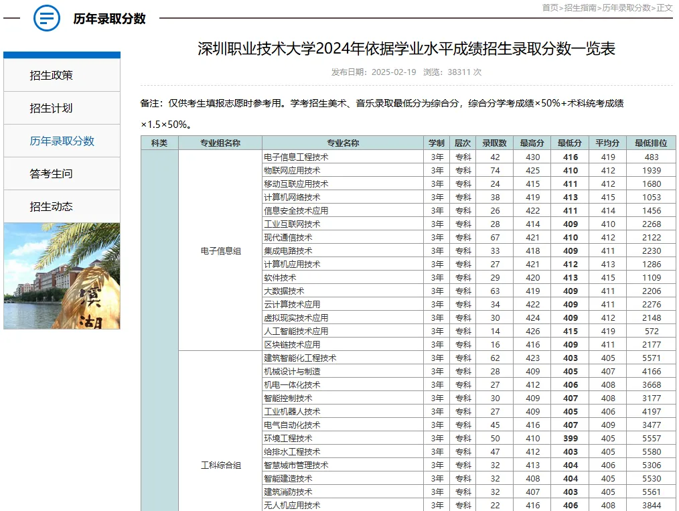This screenshot has width=679, height=511.
Task: Select the 人工智能技术应用 major name
Action: click(x=296, y=332)
